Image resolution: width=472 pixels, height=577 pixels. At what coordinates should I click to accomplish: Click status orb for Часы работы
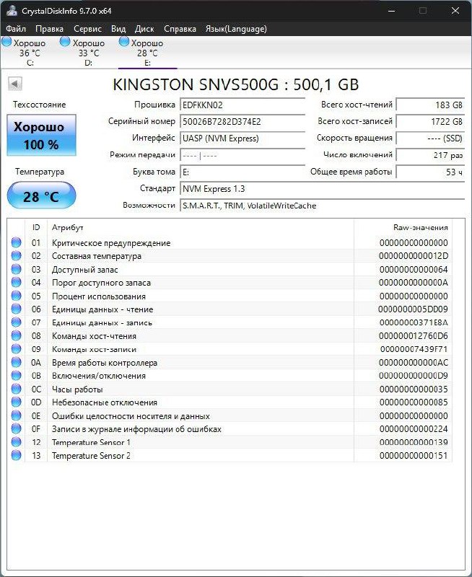click(16, 389)
